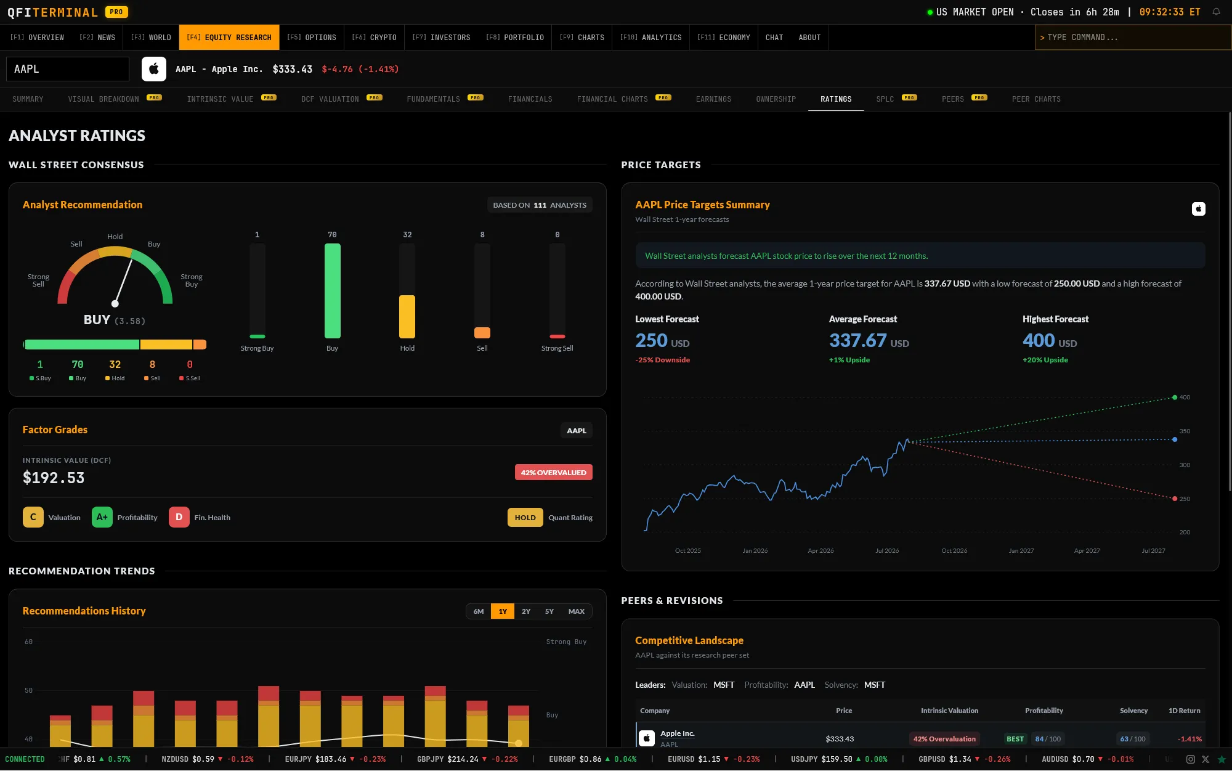Click Apple logo in Competitive Landscape row
Image resolution: width=1232 pixels, height=771 pixels.
[x=647, y=738]
